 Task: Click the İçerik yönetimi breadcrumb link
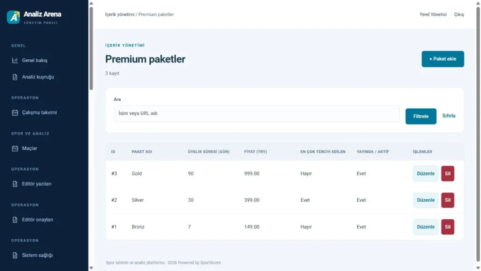tap(120, 15)
